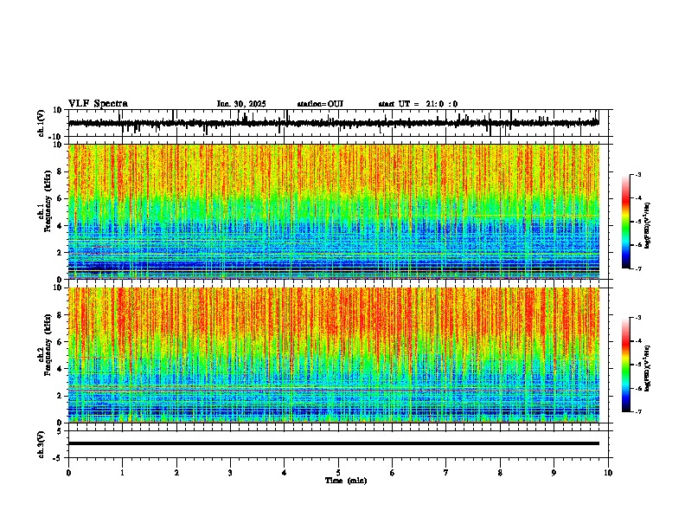This screenshot has width=685, height=530.
Task: Click tick label "7" on the Time axis
Action: (x=446, y=473)
